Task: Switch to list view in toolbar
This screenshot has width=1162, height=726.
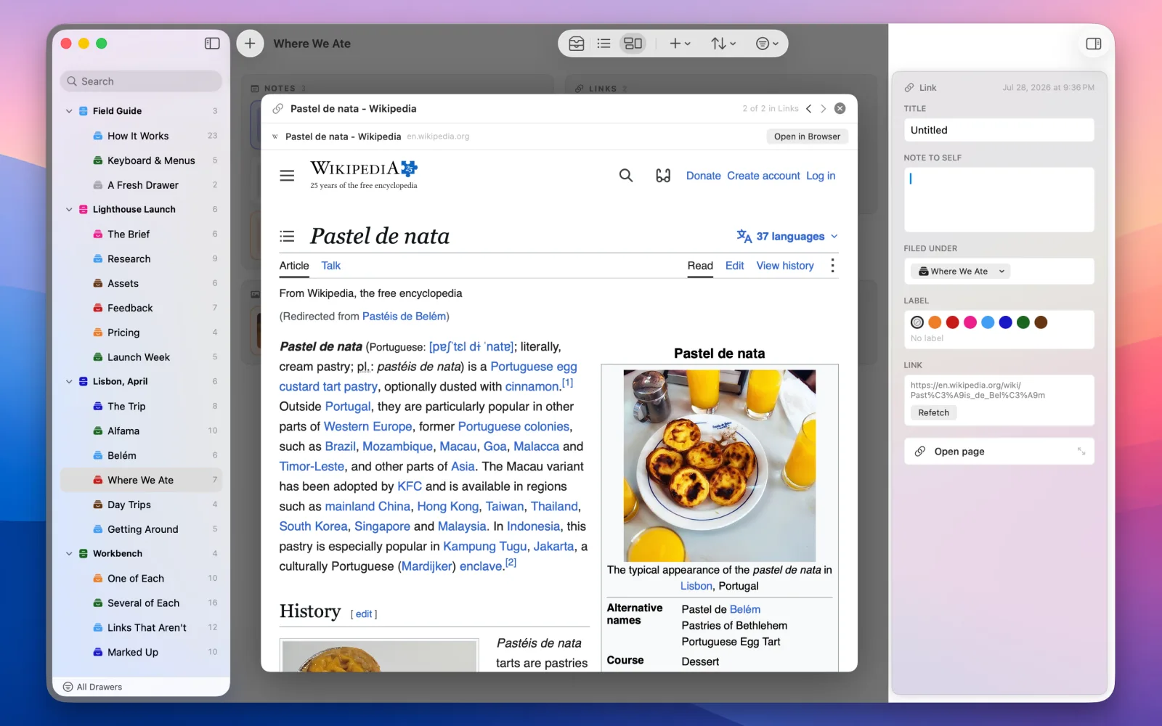Action: (604, 44)
